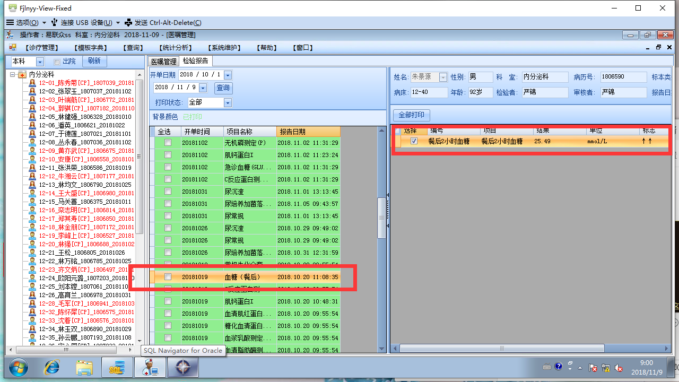Click the compass application icon in taskbar
The height and width of the screenshot is (382, 679).
(182, 367)
